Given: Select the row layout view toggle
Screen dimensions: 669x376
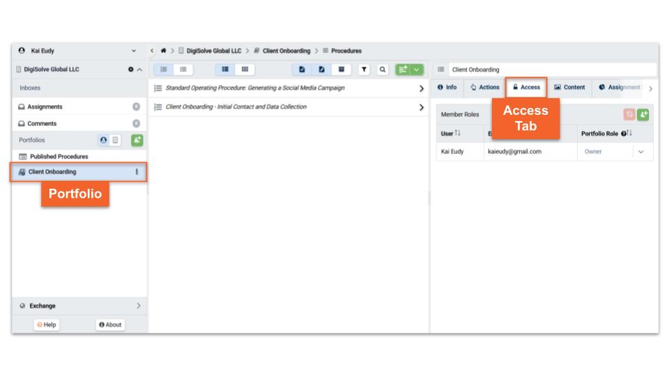Looking at the screenshot, I should tap(225, 70).
